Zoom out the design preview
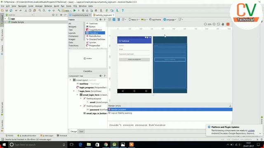264x148 pixels. [205, 24]
